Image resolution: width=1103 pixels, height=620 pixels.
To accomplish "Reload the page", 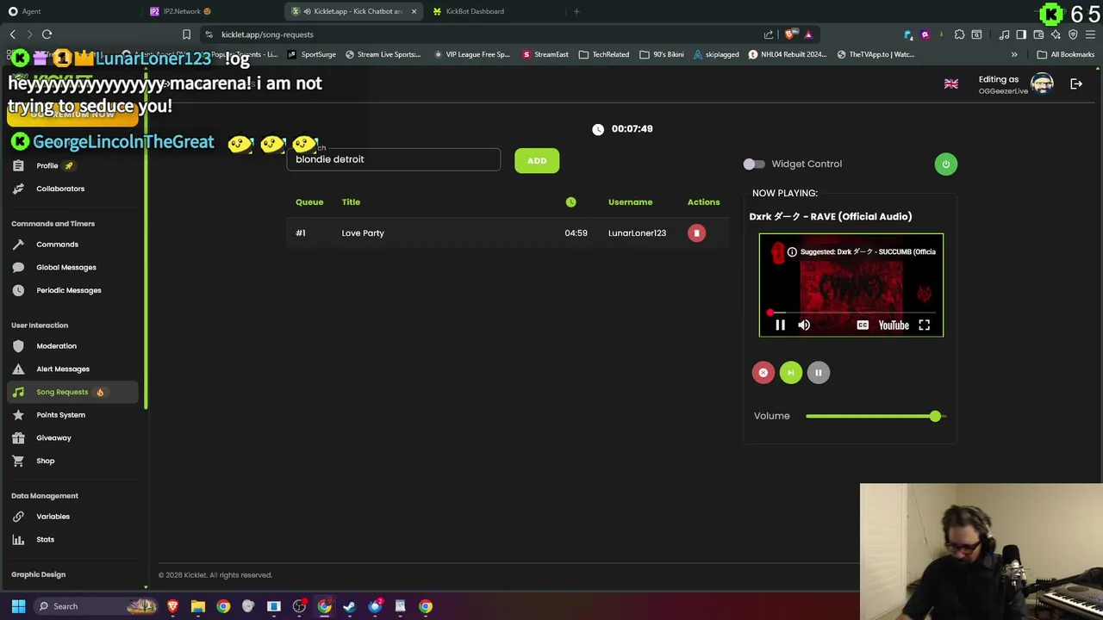I will 47,34.
